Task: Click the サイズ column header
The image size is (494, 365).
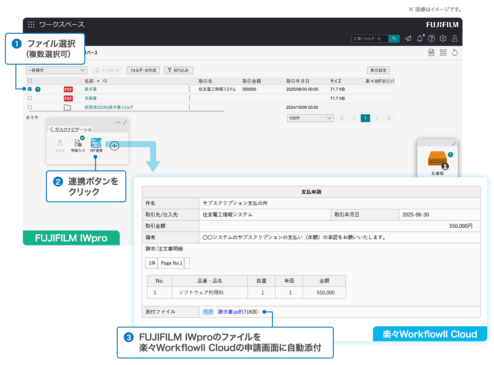Action: click(336, 81)
